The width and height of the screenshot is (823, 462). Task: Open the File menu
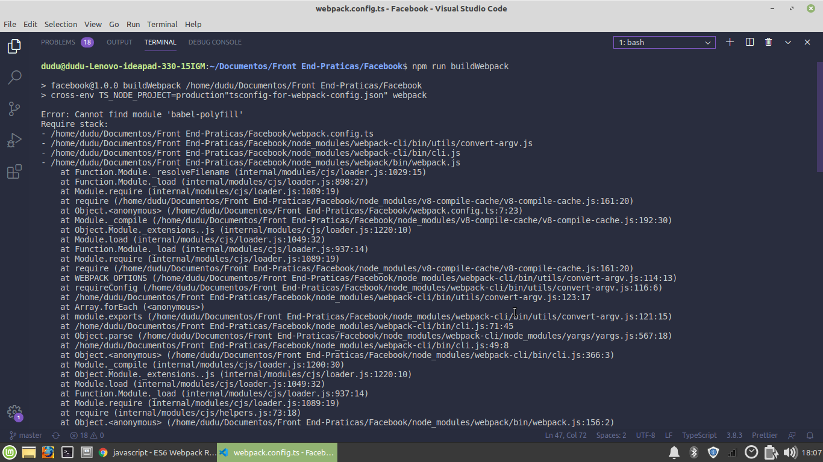point(10,24)
